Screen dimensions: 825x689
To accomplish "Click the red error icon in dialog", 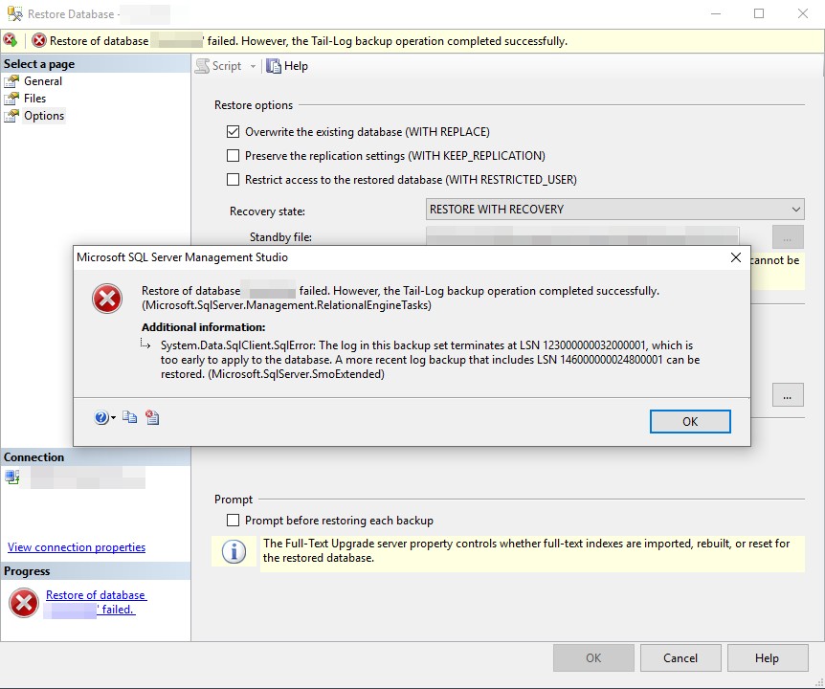I will point(107,299).
